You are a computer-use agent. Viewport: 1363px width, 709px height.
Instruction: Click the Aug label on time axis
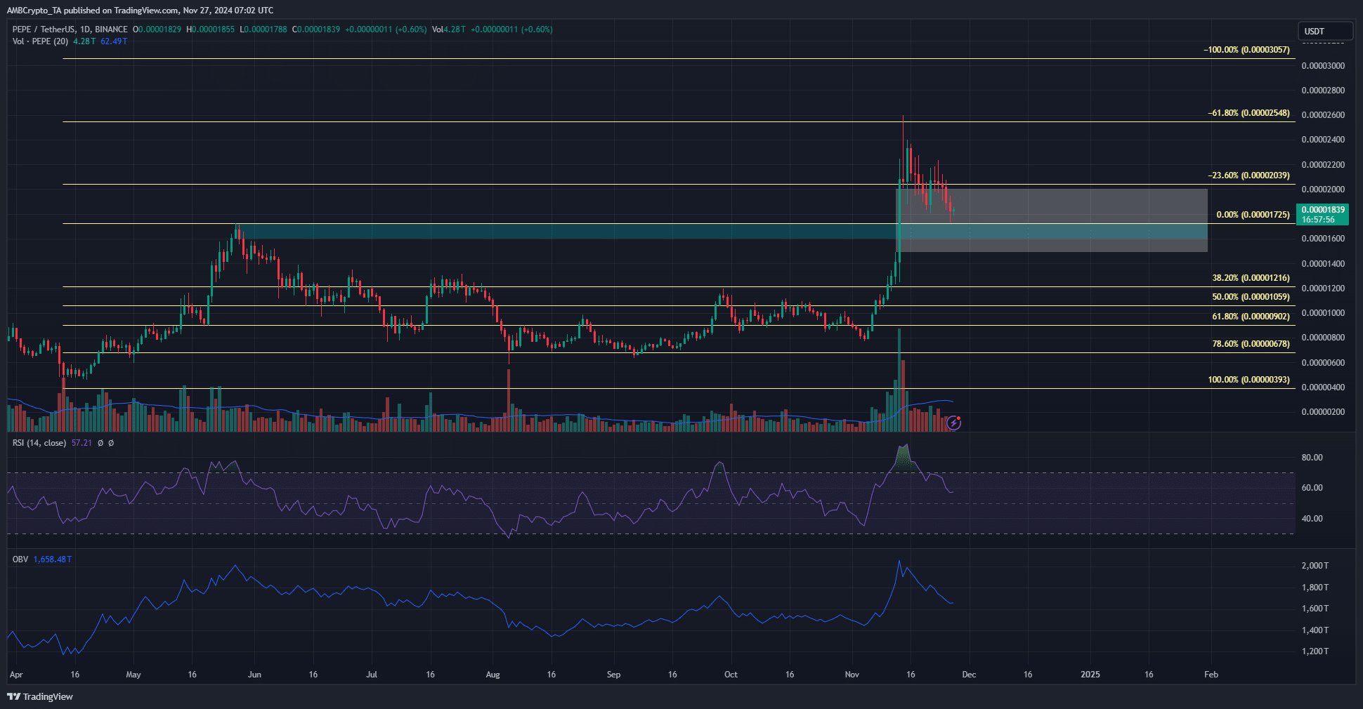(x=493, y=675)
